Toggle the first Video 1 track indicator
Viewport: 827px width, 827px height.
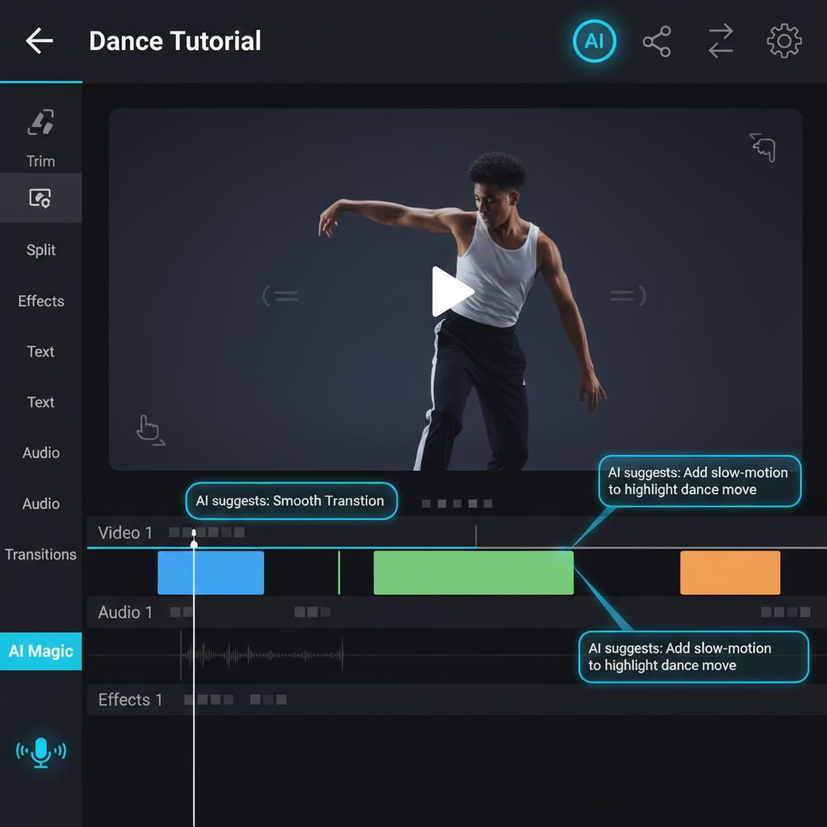coord(173,532)
